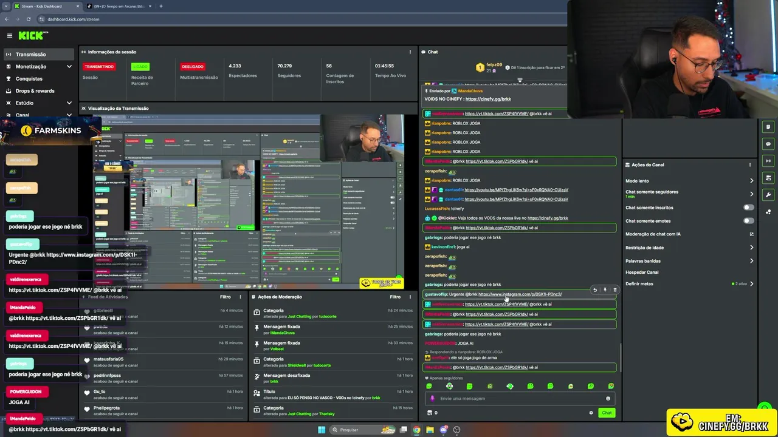Open the Instagram link from gustavoflip
Screen dimensions: 778x437
tap(520, 294)
